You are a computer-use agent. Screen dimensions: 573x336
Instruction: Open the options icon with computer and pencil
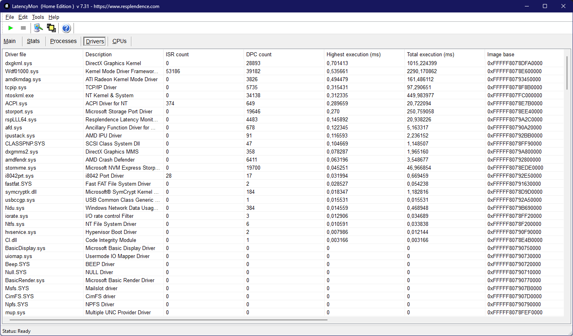point(38,28)
